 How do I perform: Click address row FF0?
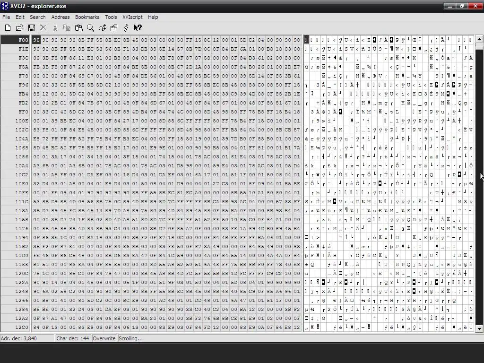[x=16, y=112]
